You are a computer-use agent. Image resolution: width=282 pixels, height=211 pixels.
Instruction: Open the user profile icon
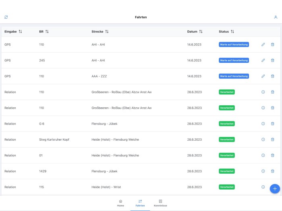tap(276, 17)
